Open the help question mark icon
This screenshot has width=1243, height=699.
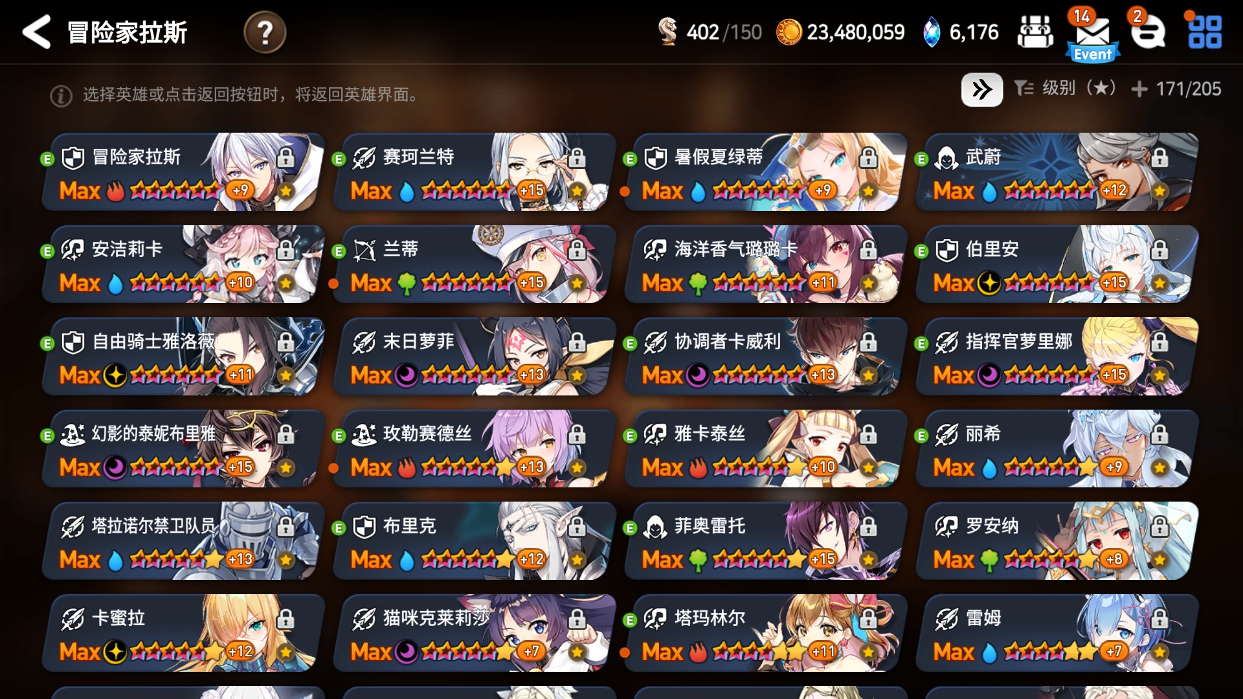tap(265, 32)
